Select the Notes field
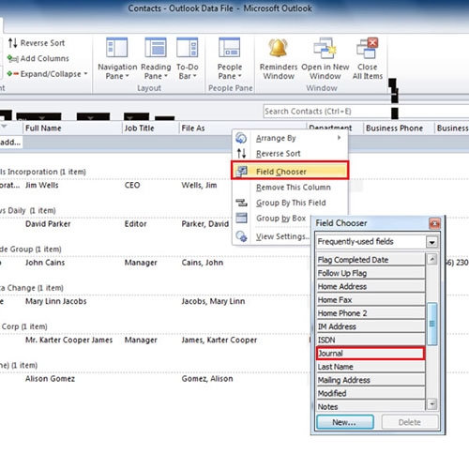469x469 pixels. coord(371,406)
